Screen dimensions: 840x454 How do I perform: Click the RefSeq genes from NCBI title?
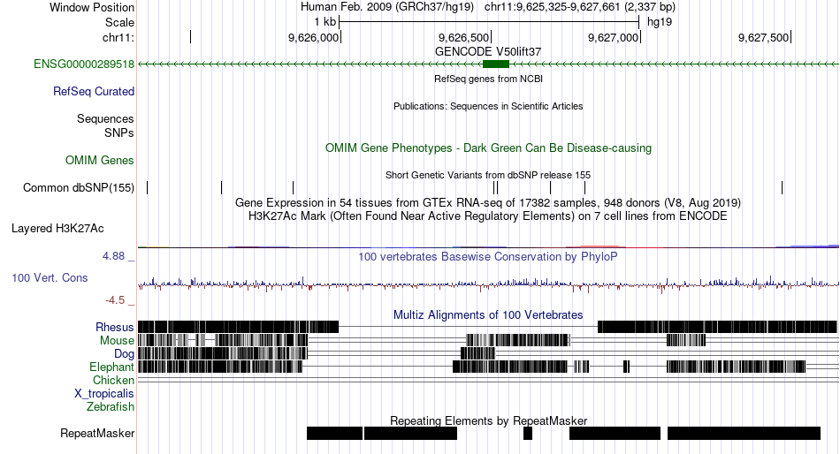pyautogui.click(x=489, y=79)
